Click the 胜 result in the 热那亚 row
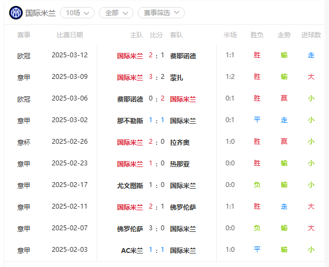The image size is (329, 267). pos(257,163)
